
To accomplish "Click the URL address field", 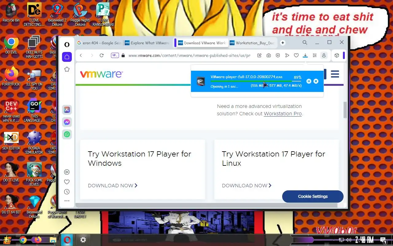I will click(189, 55).
